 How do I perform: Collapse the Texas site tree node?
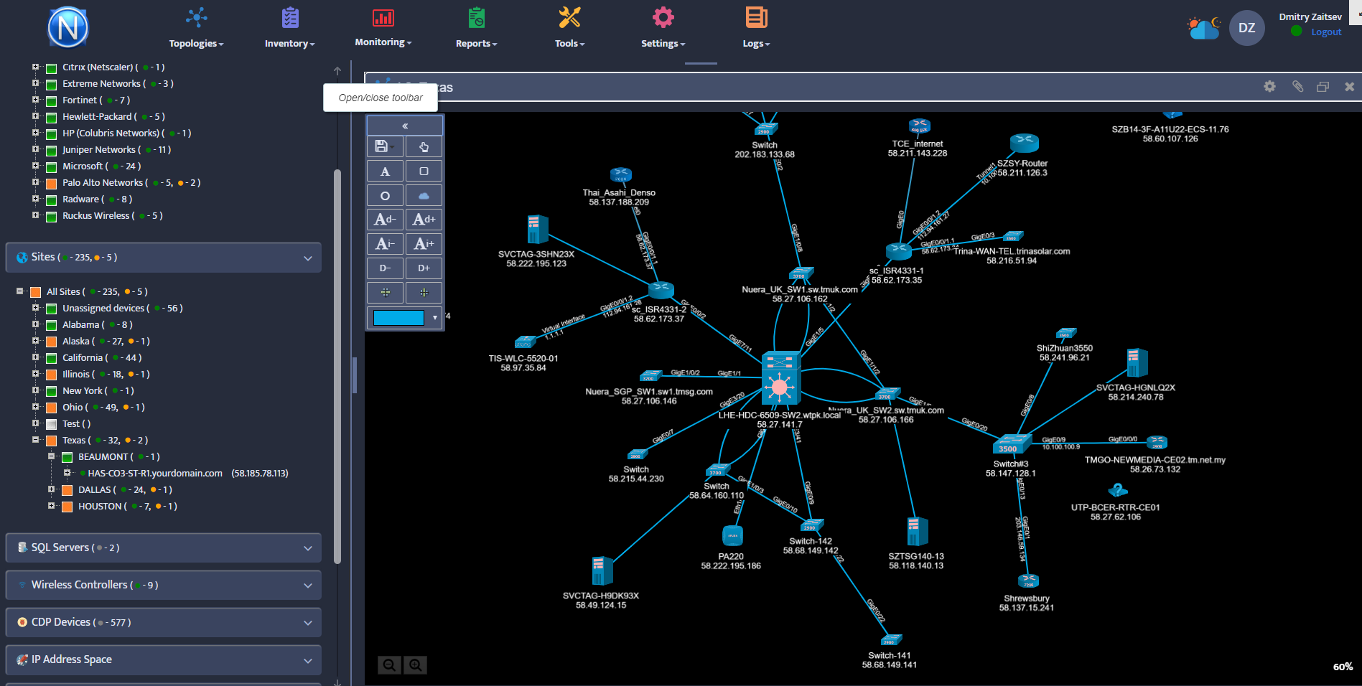click(x=35, y=440)
